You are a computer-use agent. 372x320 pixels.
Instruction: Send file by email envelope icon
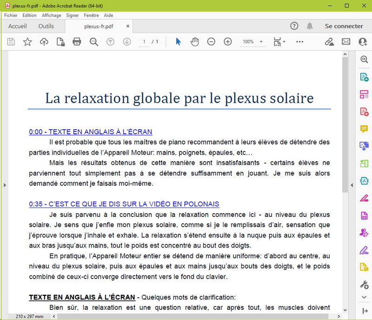(x=346, y=42)
